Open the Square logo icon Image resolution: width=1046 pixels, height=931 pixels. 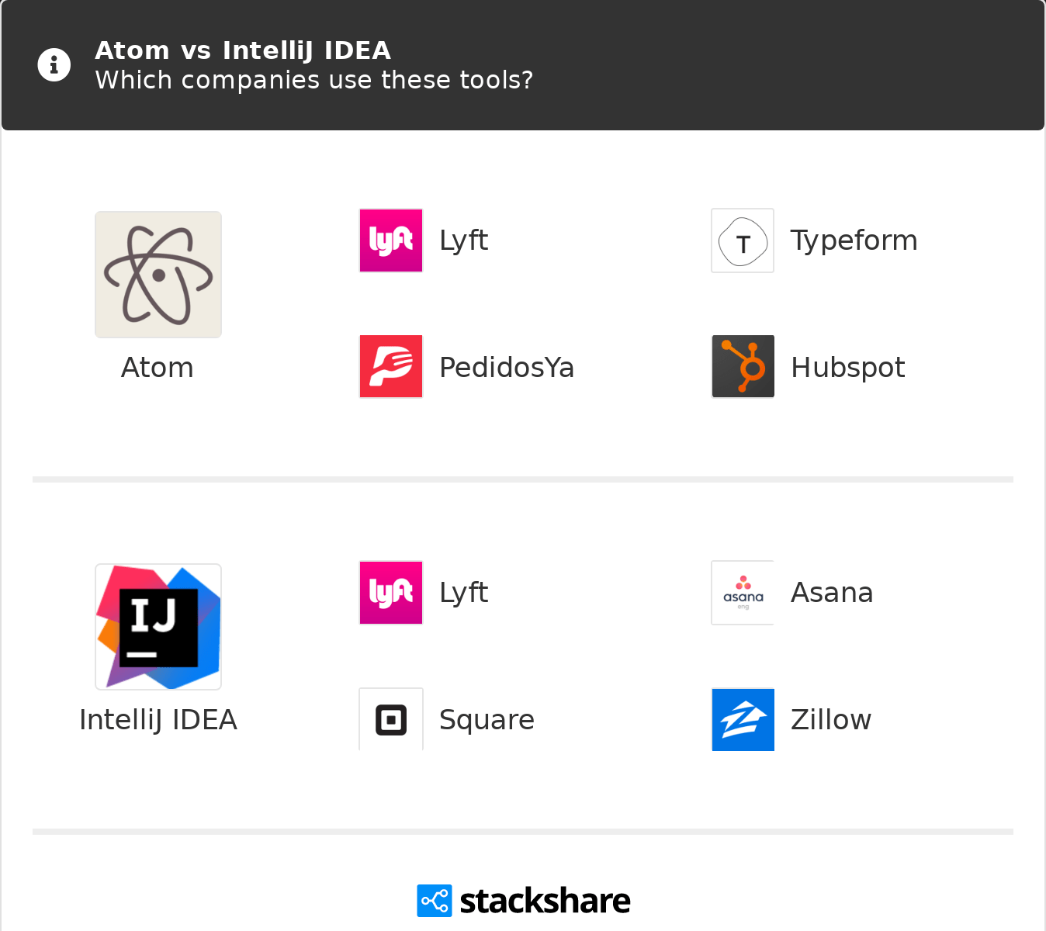tap(391, 719)
